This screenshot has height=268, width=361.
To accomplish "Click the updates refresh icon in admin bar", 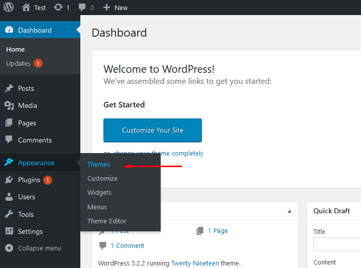I will click(x=58, y=8).
